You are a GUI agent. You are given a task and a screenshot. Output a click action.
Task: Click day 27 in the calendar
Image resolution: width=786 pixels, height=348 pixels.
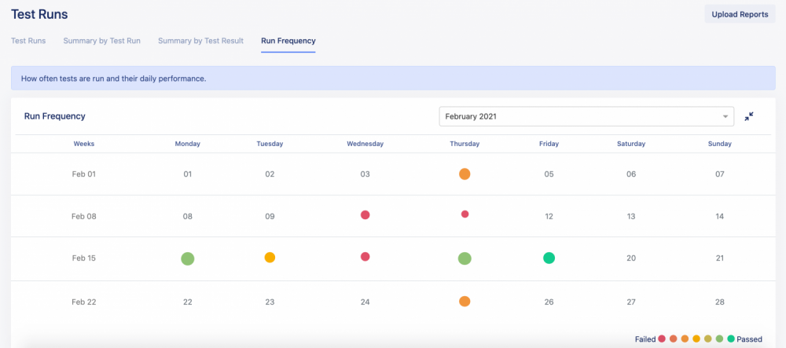[x=631, y=302]
